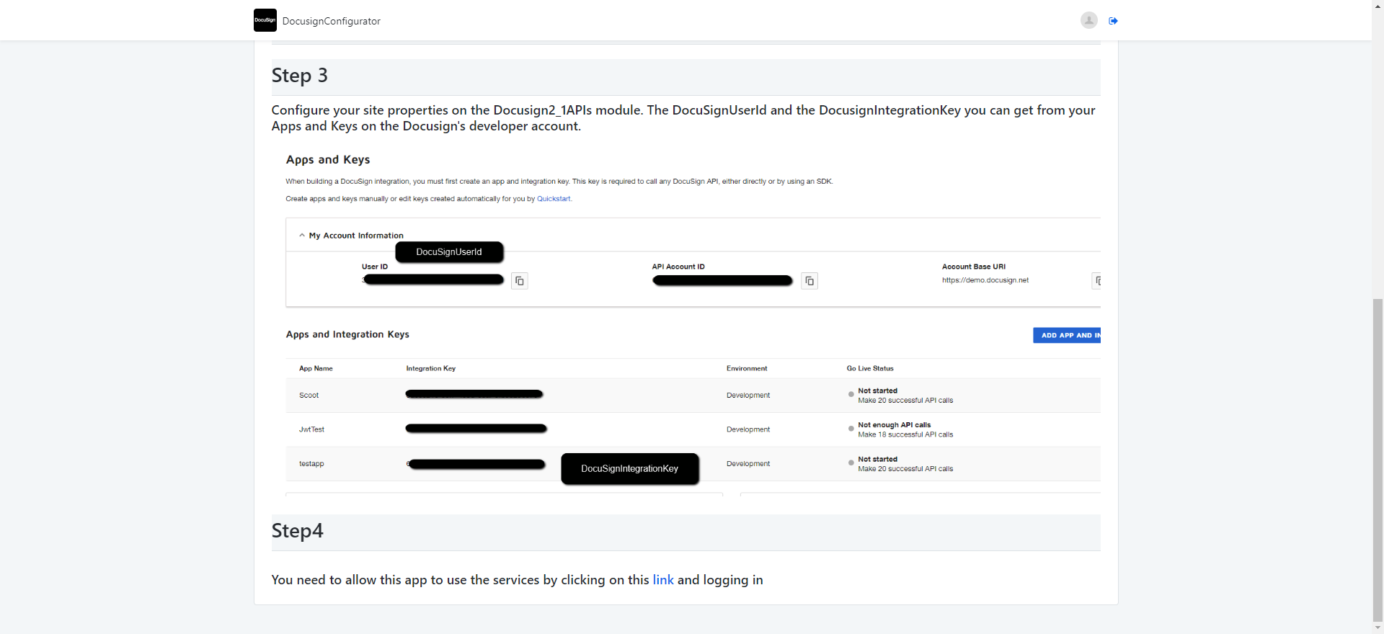Click the App Name column header
This screenshot has height=634, width=1384.
(316, 368)
